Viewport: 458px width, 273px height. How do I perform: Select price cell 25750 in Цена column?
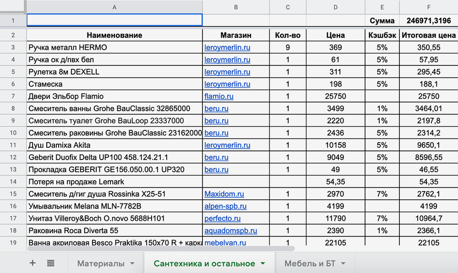(x=335, y=96)
